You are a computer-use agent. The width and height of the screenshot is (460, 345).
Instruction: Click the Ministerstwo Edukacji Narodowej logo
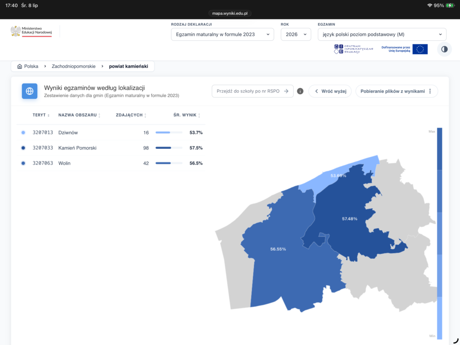click(x=31, y=31)
